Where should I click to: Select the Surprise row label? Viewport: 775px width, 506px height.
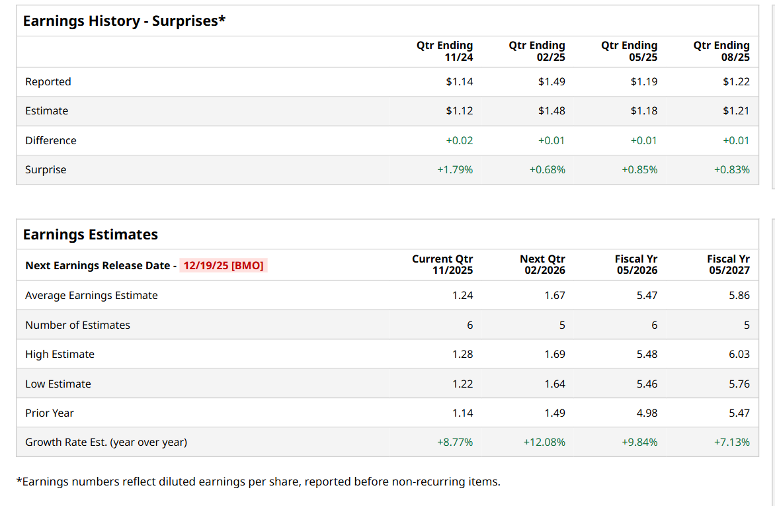coord(46,170)
